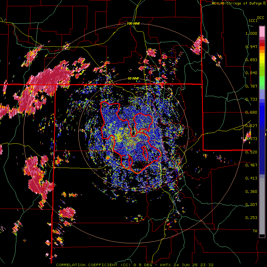Image resolution: width=267 pixels, height=267 pixels.
Task: Click the 0.733 scale value
Action: pos(251,99)
